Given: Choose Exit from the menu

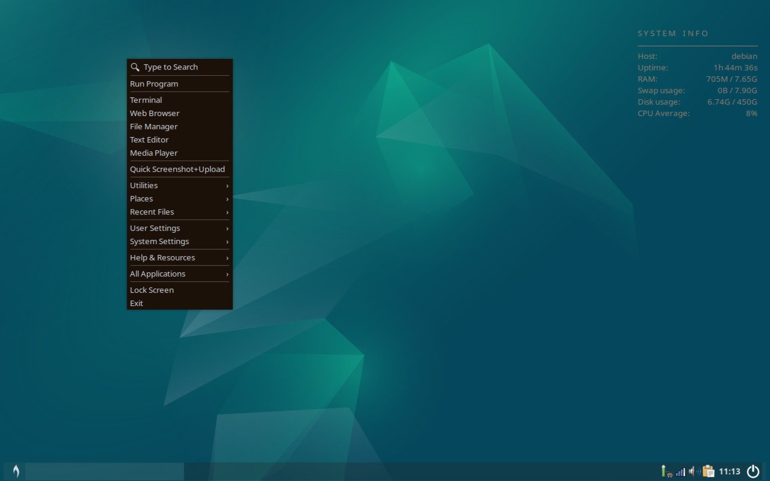Looking at the screenshot, I should click(x=180, y=303).
